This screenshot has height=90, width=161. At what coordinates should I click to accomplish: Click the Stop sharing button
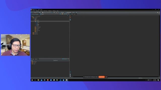tap(102, 77)
